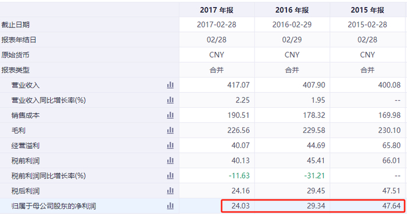The height and width of the screenshot is (214, 407).
Task: Select gross profit value 229.58
Action: click(314, 130)
